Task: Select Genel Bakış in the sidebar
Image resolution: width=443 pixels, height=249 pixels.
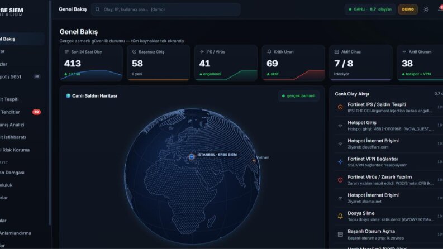Action: click(x=22, y=39)
